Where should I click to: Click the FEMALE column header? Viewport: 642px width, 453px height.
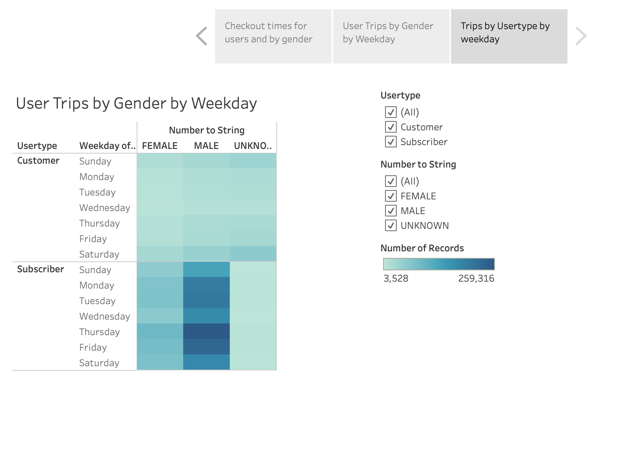pos(160,146)
